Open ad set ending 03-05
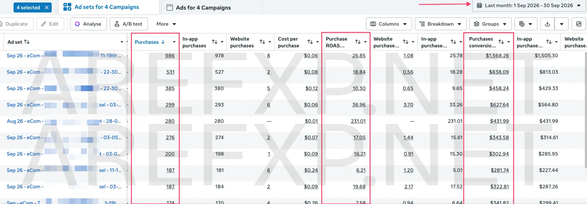Screen dimensions: 587x204 tap(64, 137)
